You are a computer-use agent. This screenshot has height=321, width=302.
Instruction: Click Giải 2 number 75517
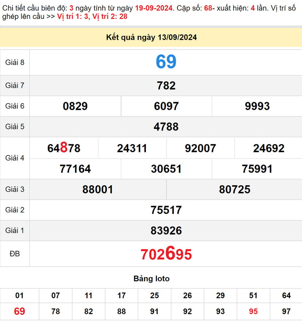pyautogui.click(x=166, y=210)
